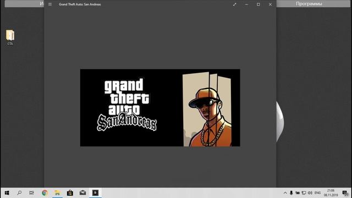Open Microsoft Store from the taskbar
This screenshot has height=198, width=352.
[x=70, y=193]
